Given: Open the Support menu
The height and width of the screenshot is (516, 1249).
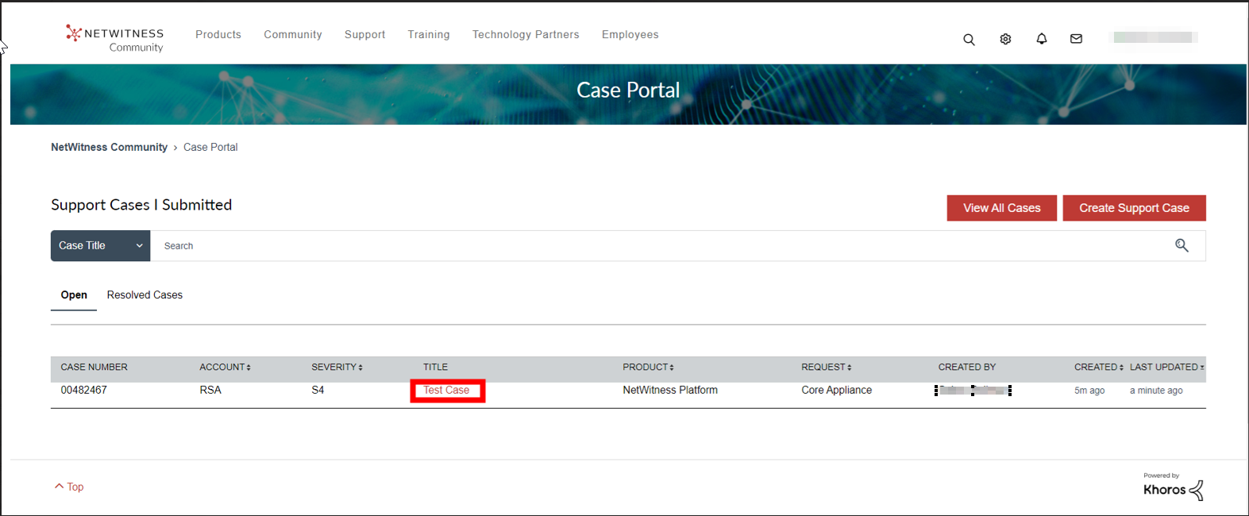Looking at the screenshot, I should pos(364,34).
